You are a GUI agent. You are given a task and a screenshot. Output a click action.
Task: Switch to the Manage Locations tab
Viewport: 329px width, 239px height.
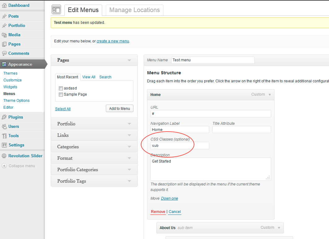tap(135, 10)
